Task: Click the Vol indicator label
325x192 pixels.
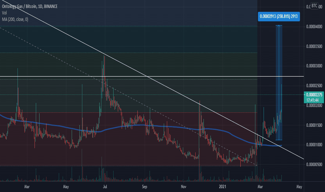Action: coord(4,13)
